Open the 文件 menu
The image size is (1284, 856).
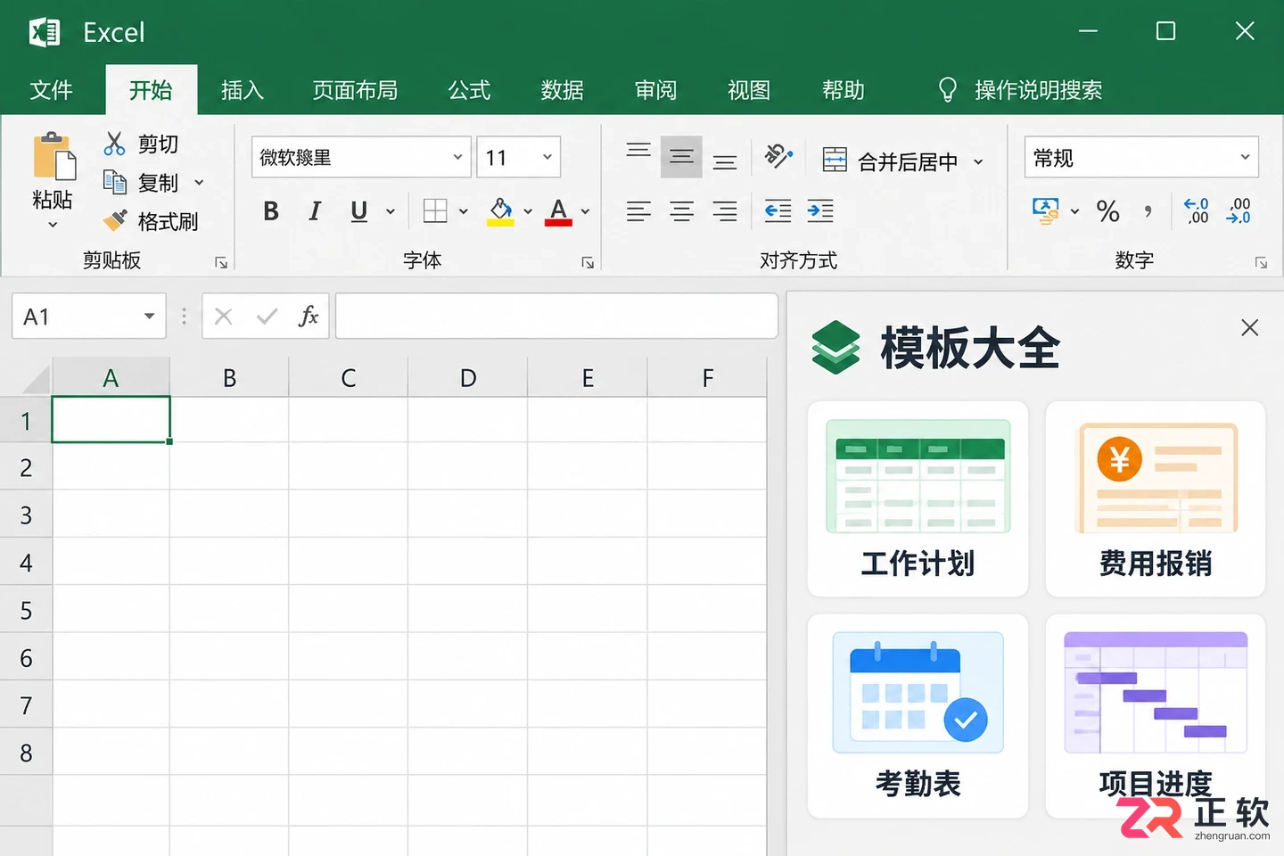tap(52, 90)
